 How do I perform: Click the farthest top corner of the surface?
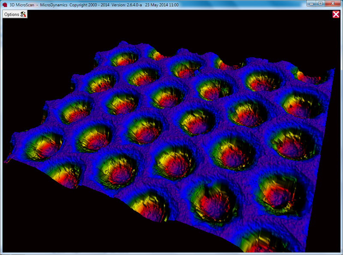tap(123, 42)
